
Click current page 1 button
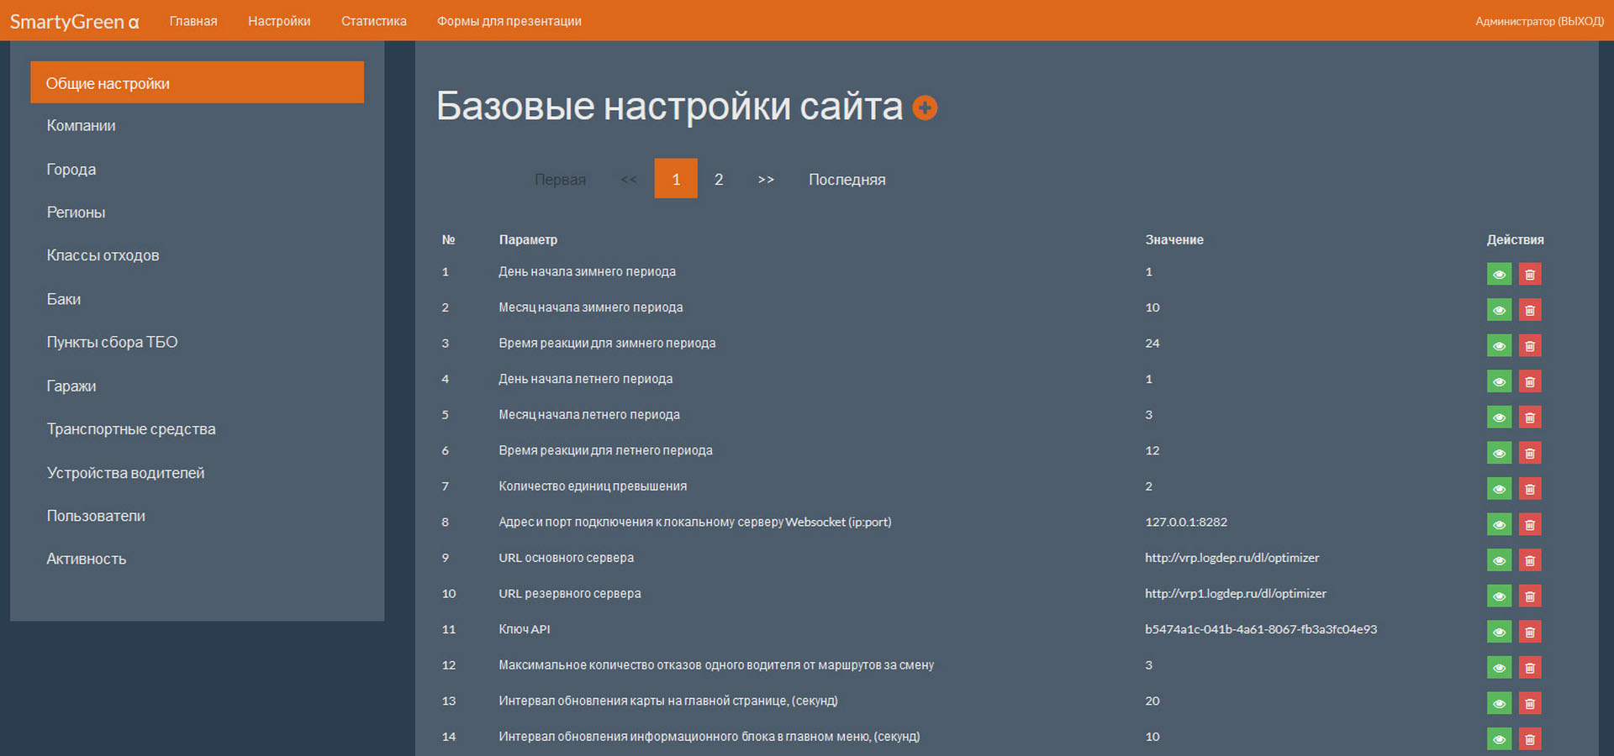676,179
